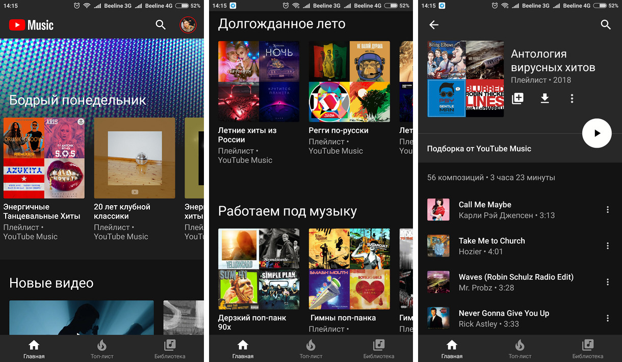622x362 pixels.
Task: Open the Библиотека tab on the middle screen
Action: [379, 349]
